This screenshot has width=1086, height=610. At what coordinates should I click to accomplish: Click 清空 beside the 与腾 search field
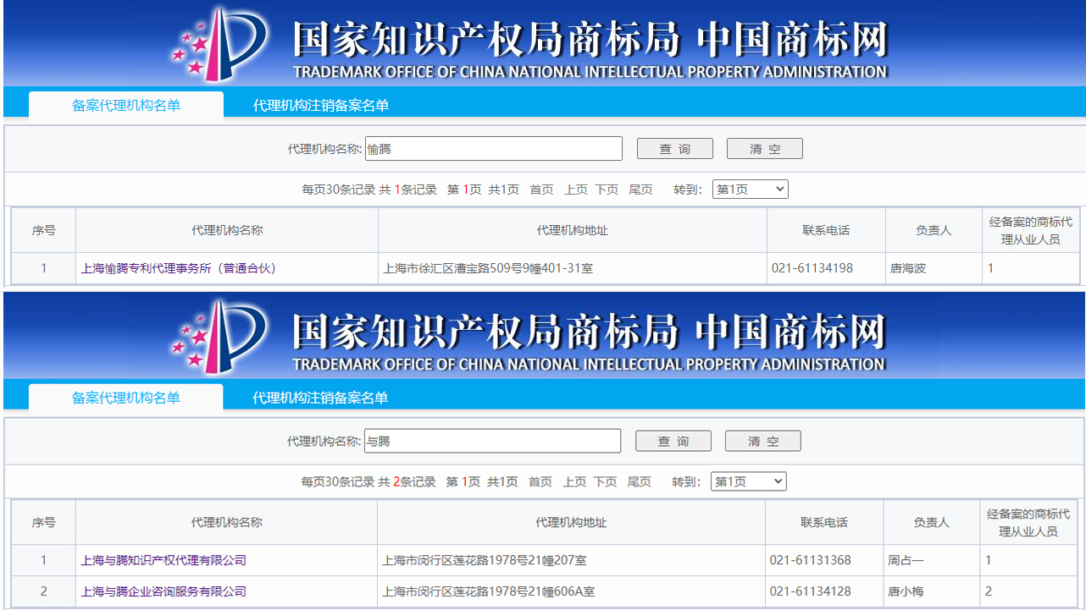[x=763, y=442]
